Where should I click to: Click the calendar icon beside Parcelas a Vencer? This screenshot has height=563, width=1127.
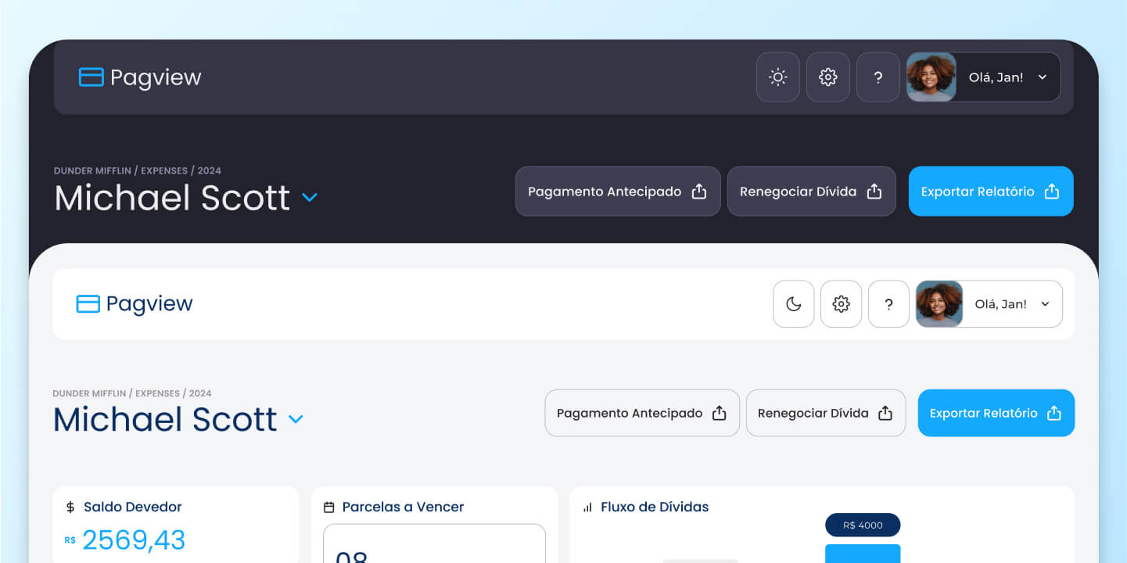tap(329, 507)
